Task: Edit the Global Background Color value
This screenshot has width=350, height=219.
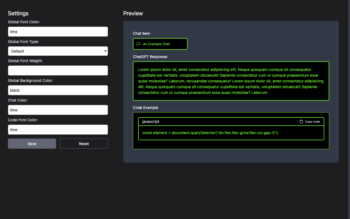Action: (58, 90)
